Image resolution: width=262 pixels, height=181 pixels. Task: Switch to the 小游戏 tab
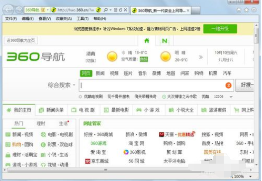(x=149, y=110)
